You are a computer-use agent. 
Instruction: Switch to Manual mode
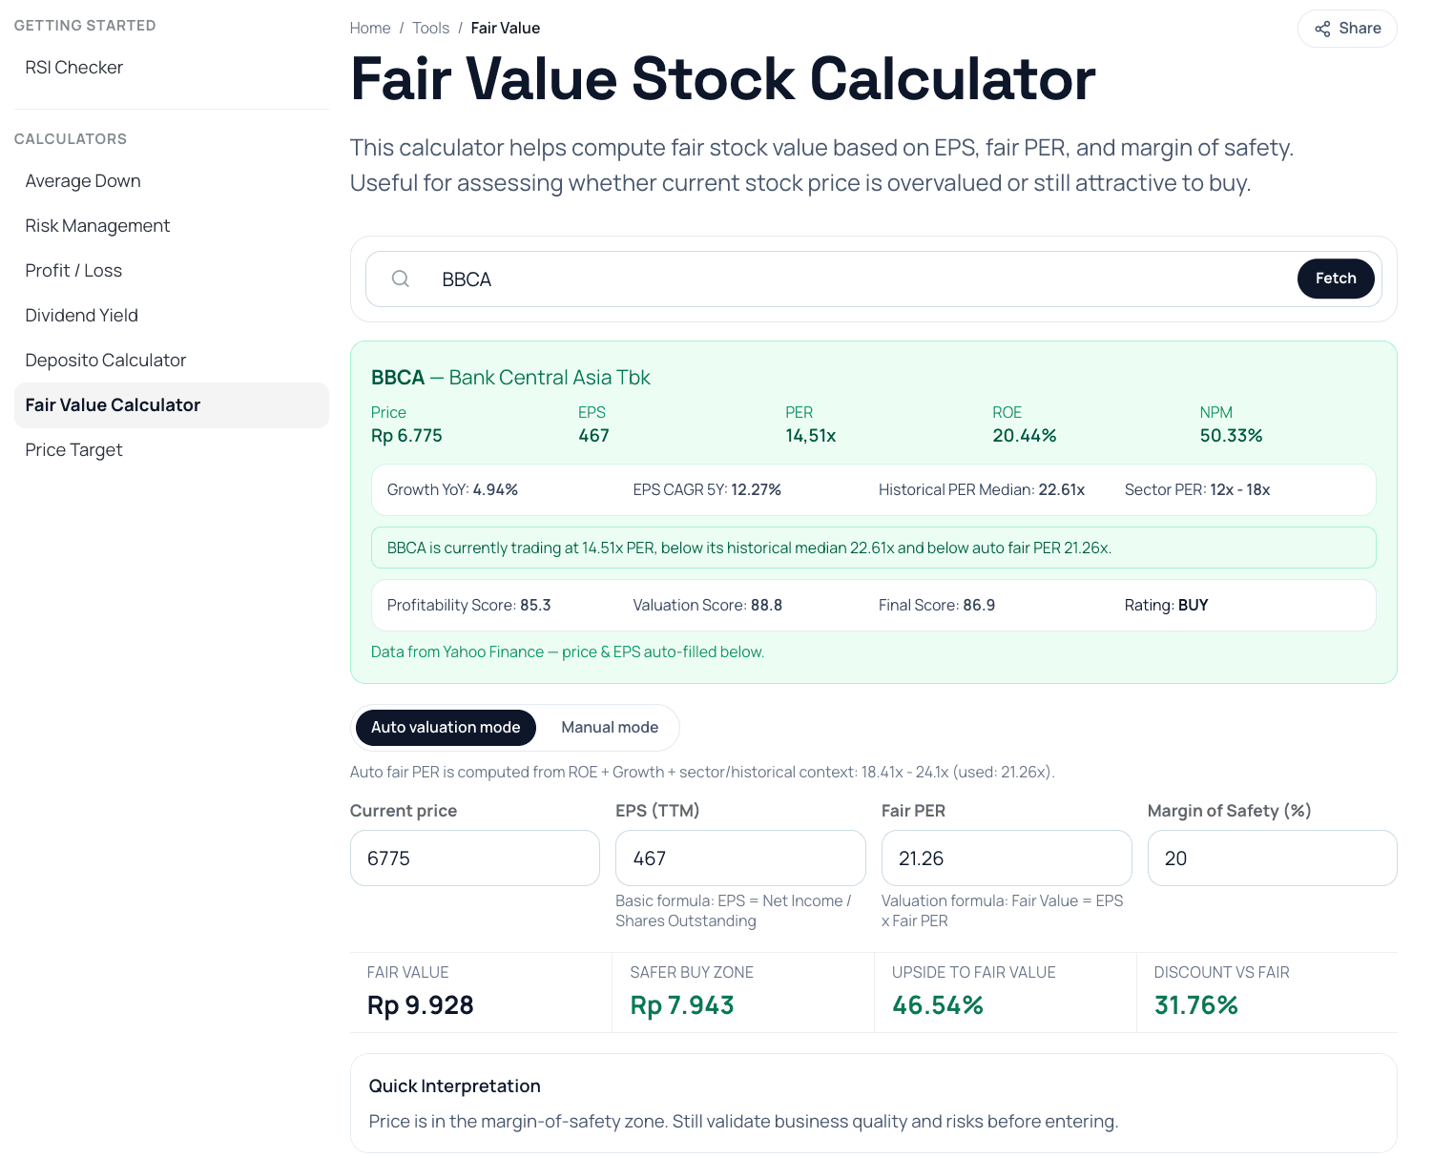[x=610, y=727]
